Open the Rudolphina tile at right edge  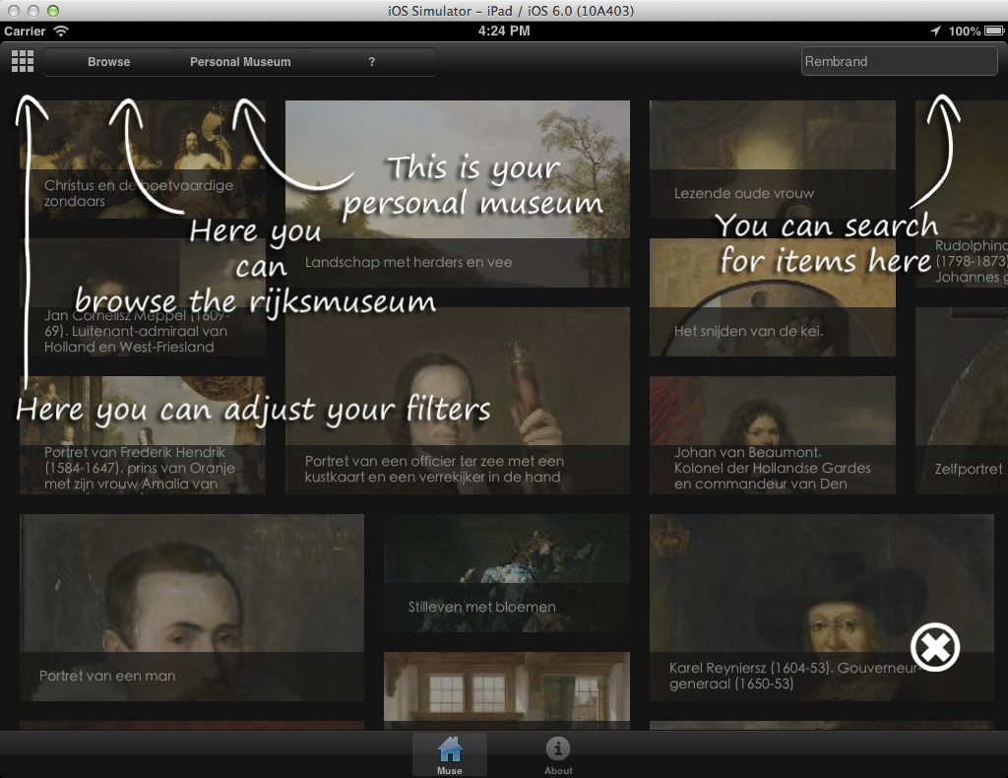pos(962,194)
